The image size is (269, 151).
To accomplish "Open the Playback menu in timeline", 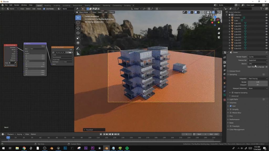I will tap(11, 134).
